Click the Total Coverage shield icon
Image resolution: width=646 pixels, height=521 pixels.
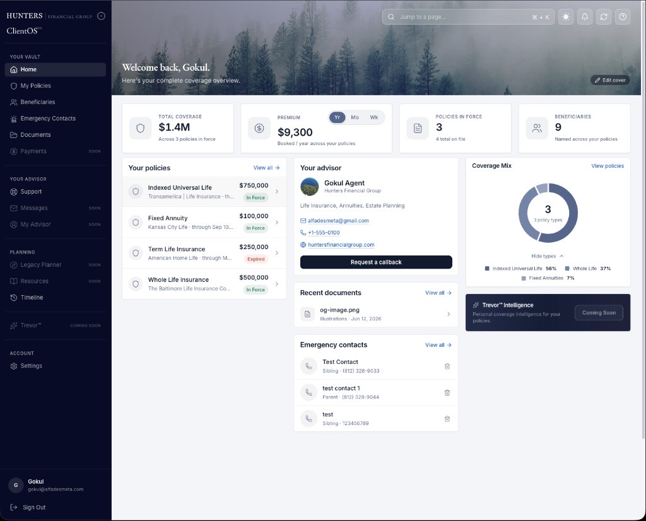[x=140, y=128]
